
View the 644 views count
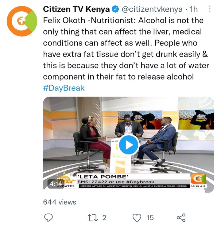[60, 202]
